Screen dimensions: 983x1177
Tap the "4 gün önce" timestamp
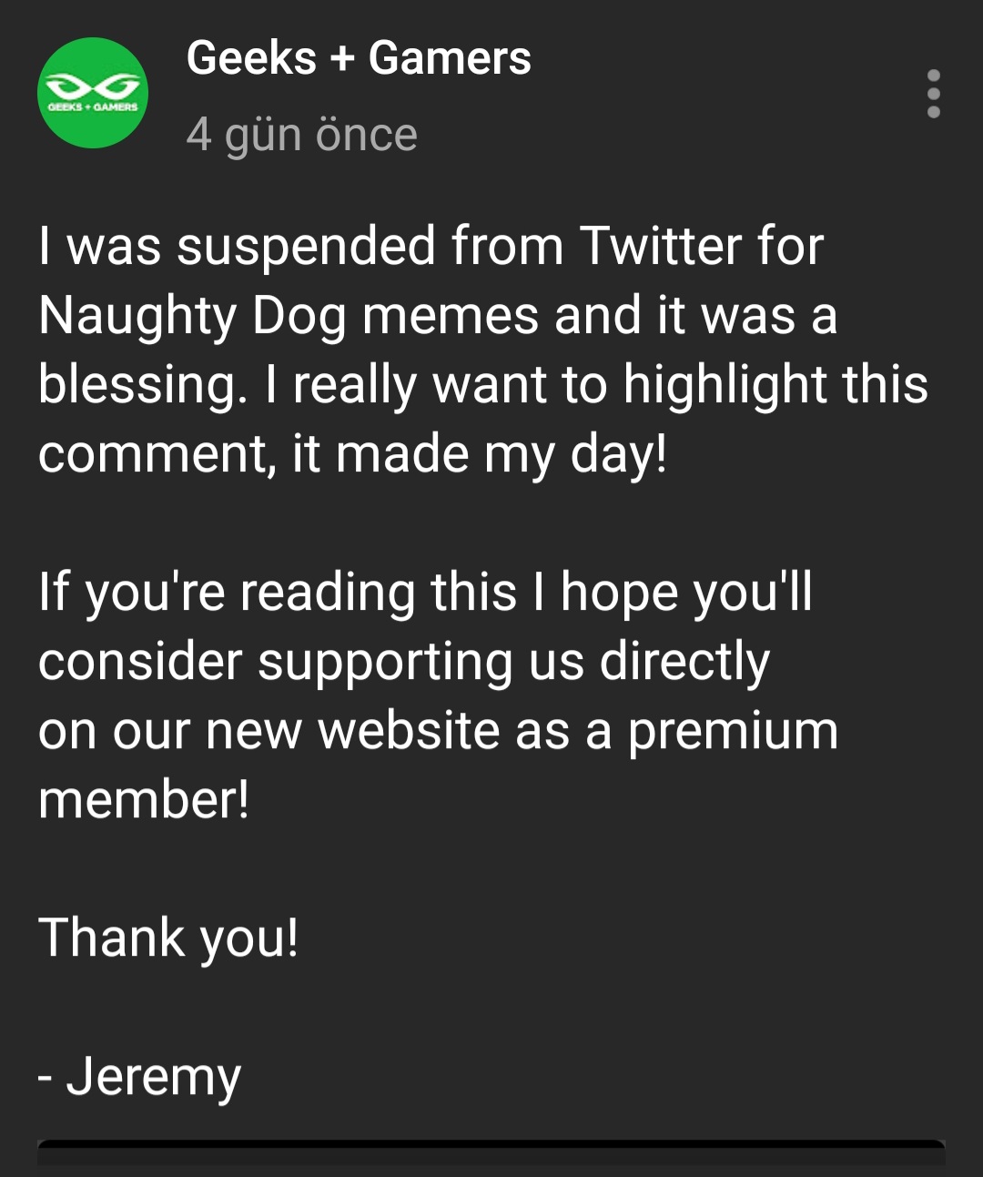(301, 135)
